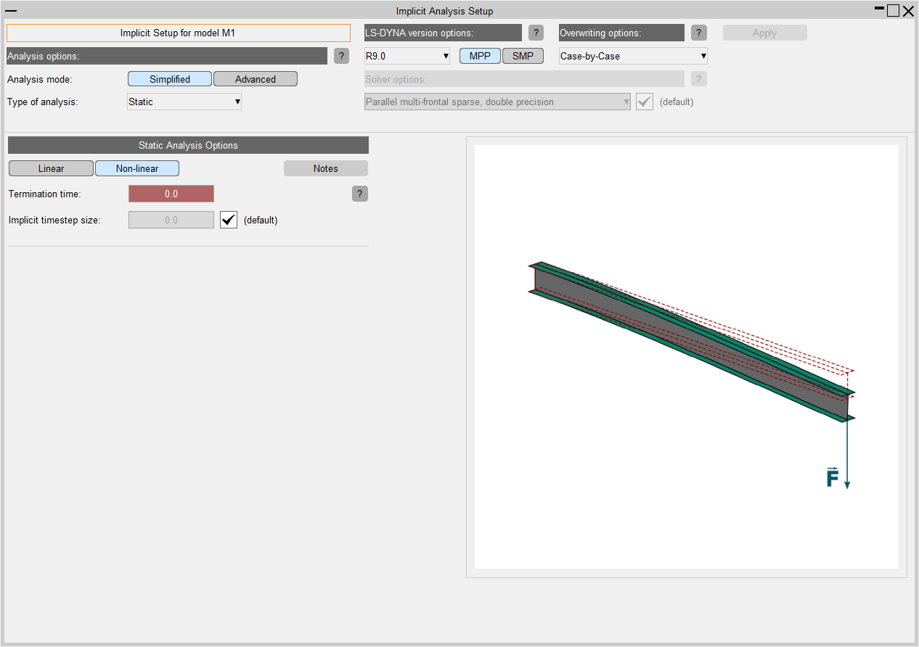The image size is (919, 647).
Task: Click the Implicit timestep size label
Action: [54, 220]
